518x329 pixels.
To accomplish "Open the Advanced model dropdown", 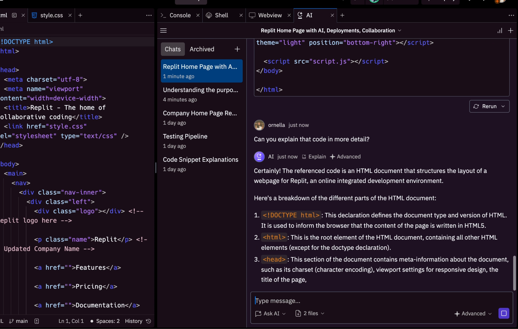I will pyautogui.click(x=473, y=314).
